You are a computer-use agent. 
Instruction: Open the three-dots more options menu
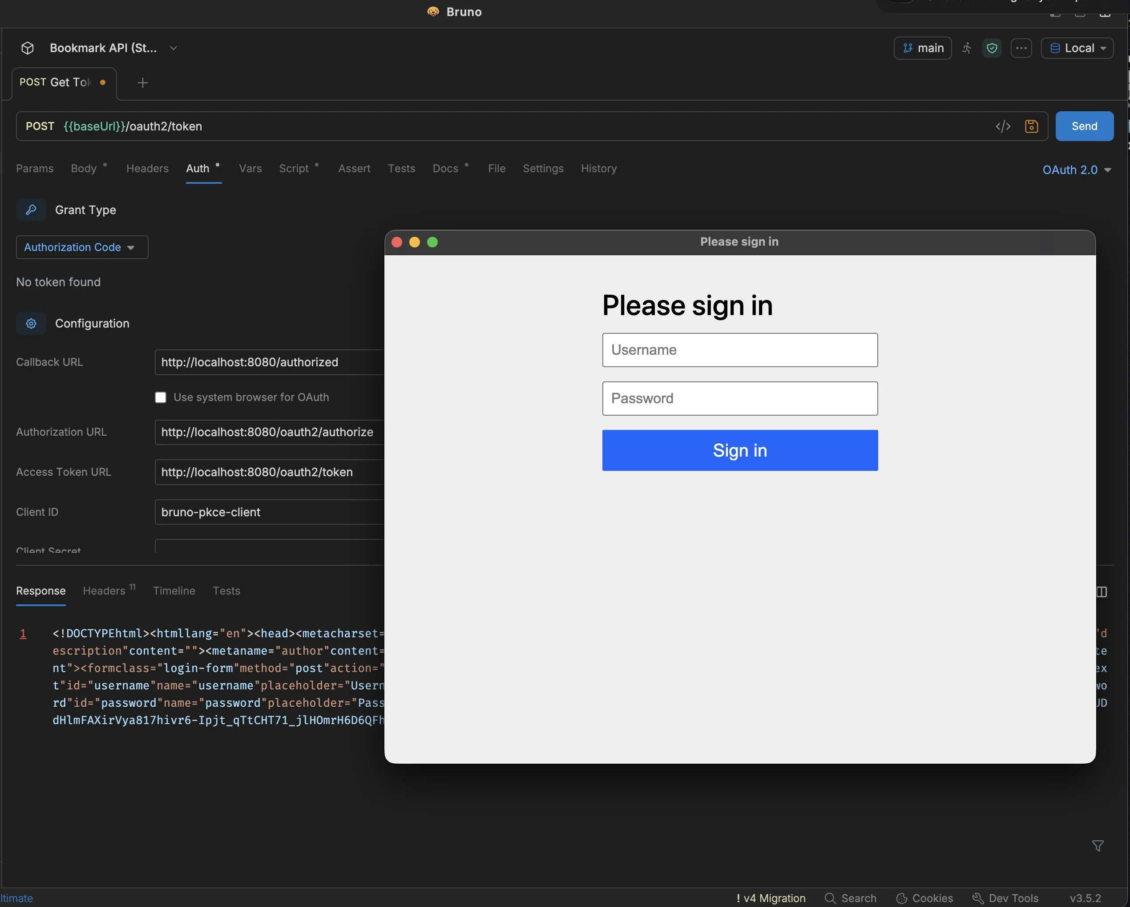coord(1021,48)
